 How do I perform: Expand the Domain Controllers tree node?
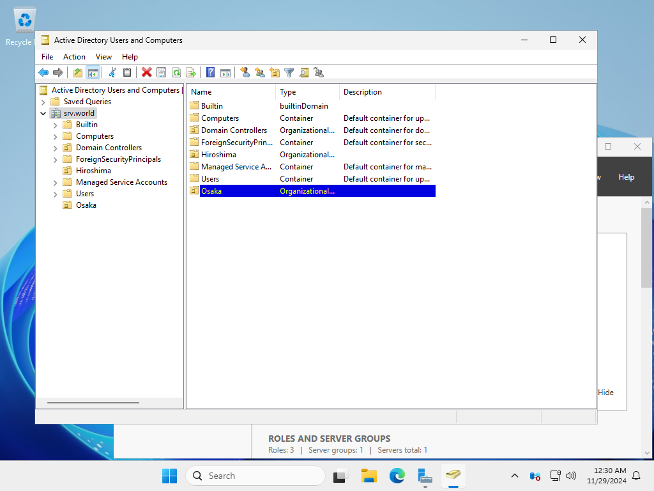[x=55, y=148]
